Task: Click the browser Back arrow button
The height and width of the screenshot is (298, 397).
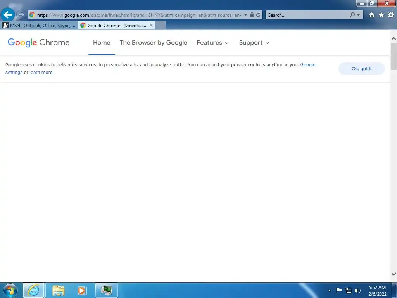Action: pyautogui.click(x=8, y=15)
